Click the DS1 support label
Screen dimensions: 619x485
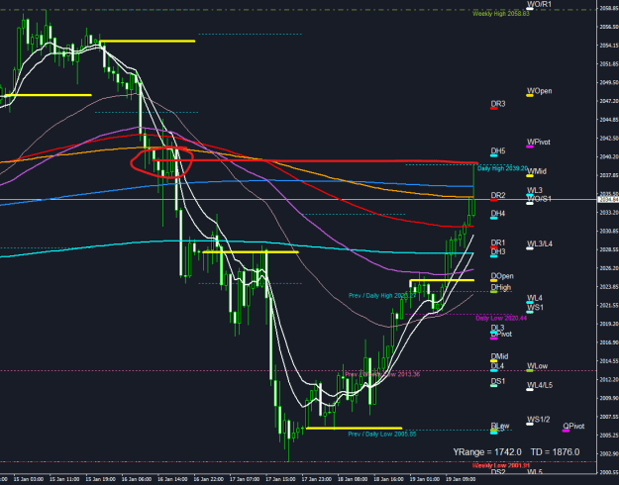[498, 381]
